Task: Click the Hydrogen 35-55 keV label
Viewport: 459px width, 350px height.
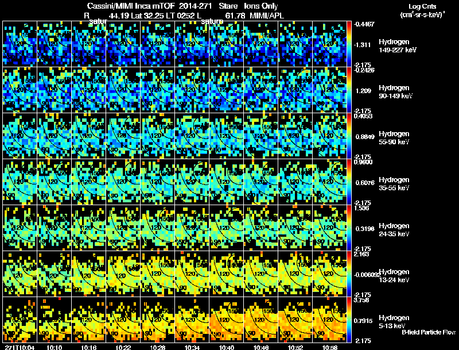Action: click(394, 184)
